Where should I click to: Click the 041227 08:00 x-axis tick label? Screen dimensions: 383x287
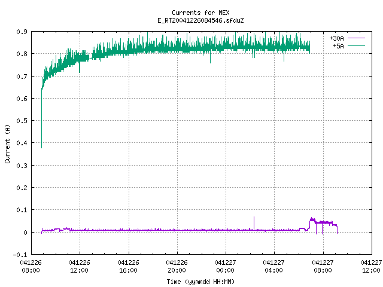click(x=323, y=266)
